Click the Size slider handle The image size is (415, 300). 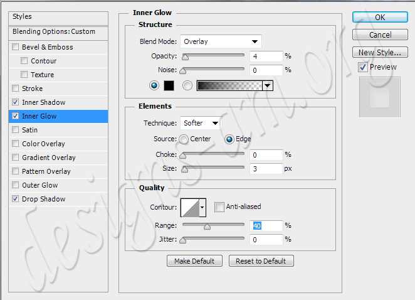184,169
